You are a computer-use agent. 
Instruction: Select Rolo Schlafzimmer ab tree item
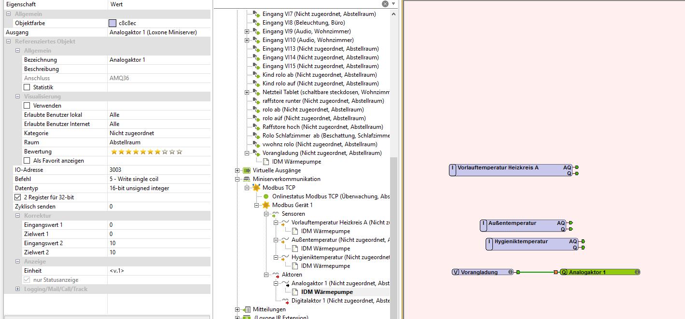tap(326, 136)
